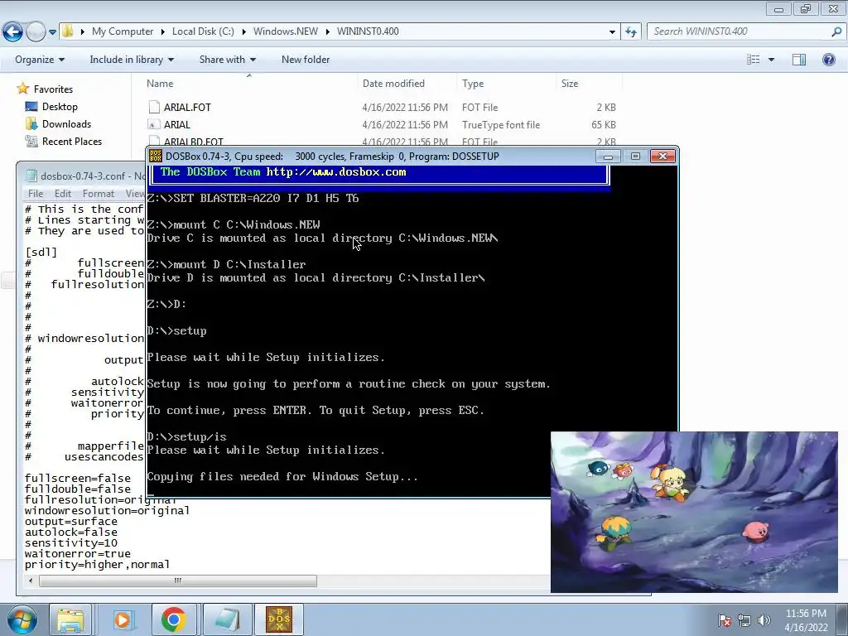Click the folder icon in the address bar
848x636 pixels.
(x=68, y=31)
